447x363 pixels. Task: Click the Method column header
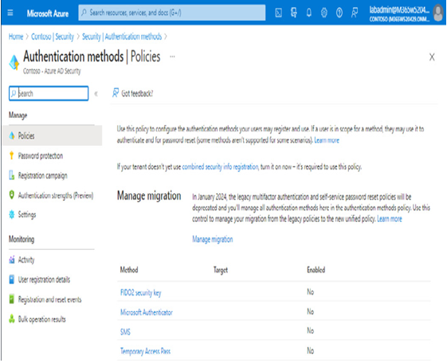click(x=129, y=270)
